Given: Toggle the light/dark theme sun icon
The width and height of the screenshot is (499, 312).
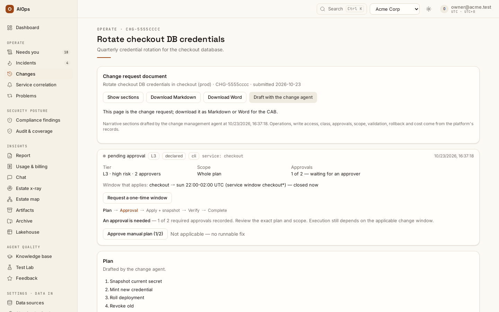Looking at the screenshot, I should [x=429, y=9].
